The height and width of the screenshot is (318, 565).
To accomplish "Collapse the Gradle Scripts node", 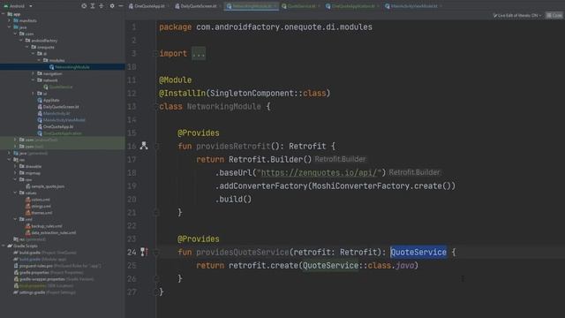I will 4,246.
